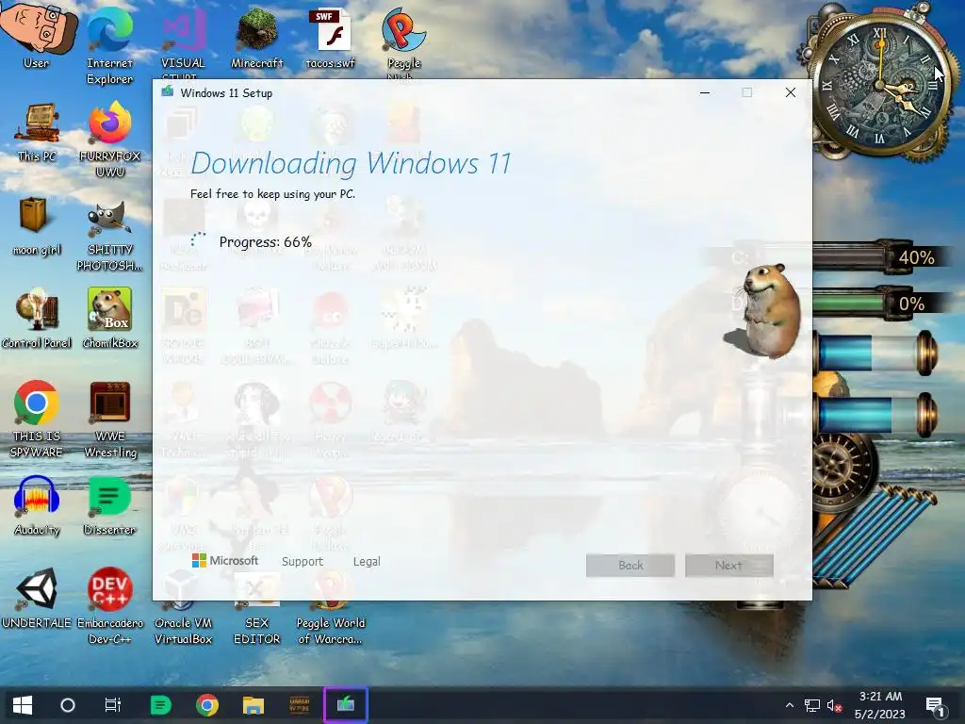This screenshot has width=965, height=724.
Task: Click the muted volume tray icon
Action: coord(835,705)
